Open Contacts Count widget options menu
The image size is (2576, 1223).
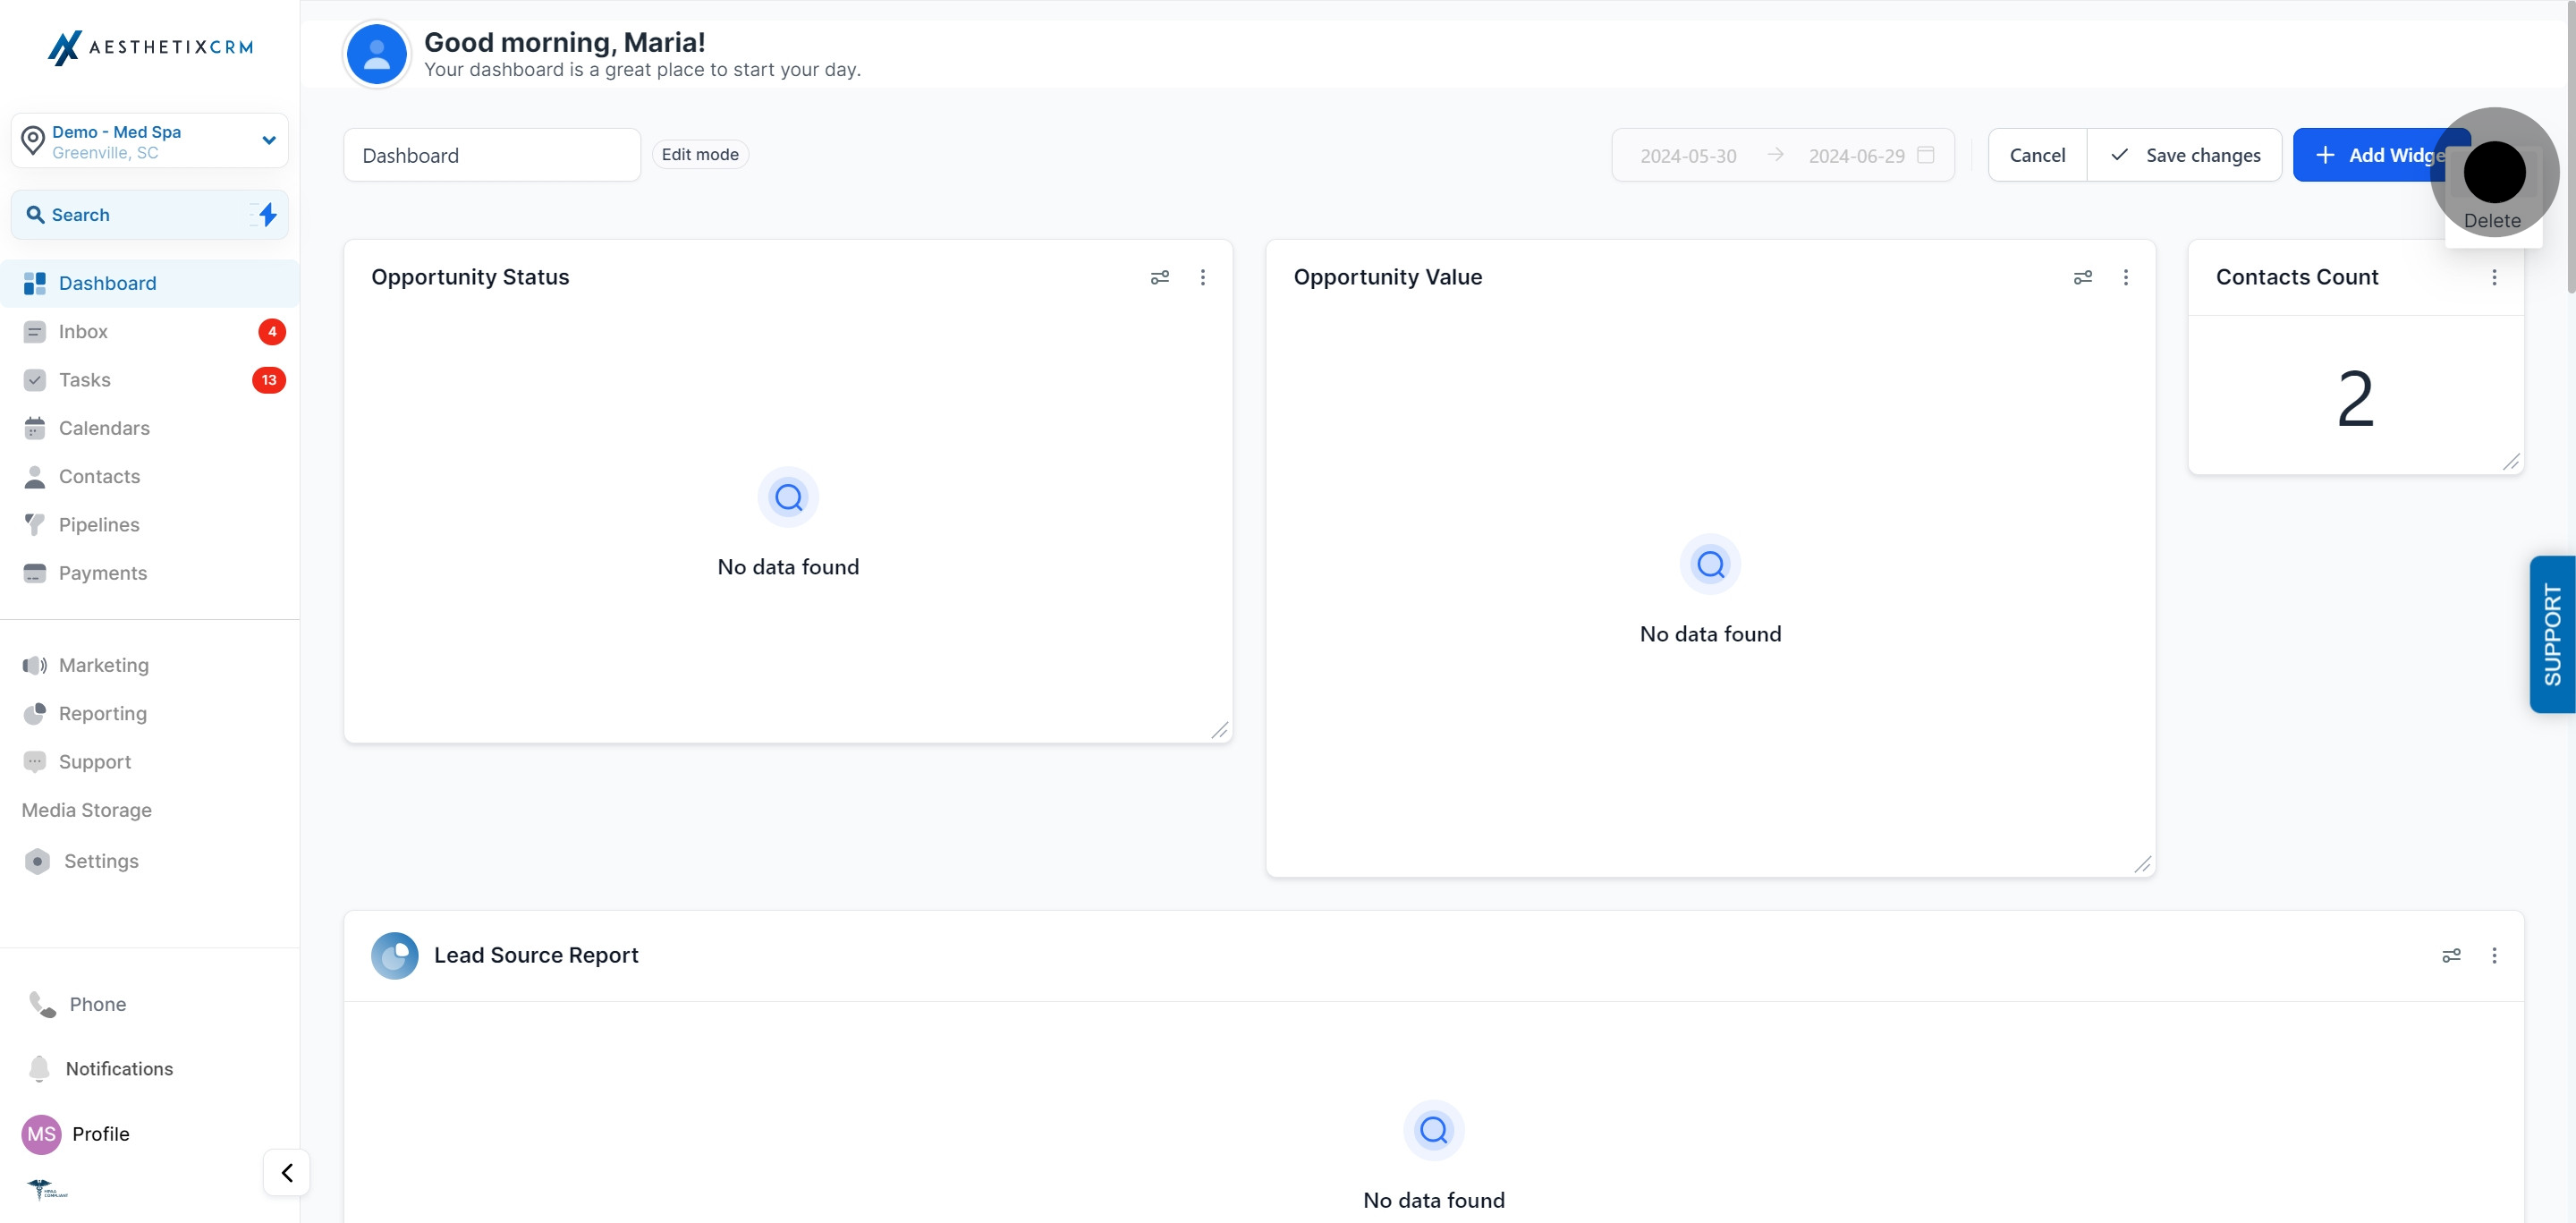coord(2494,277)
